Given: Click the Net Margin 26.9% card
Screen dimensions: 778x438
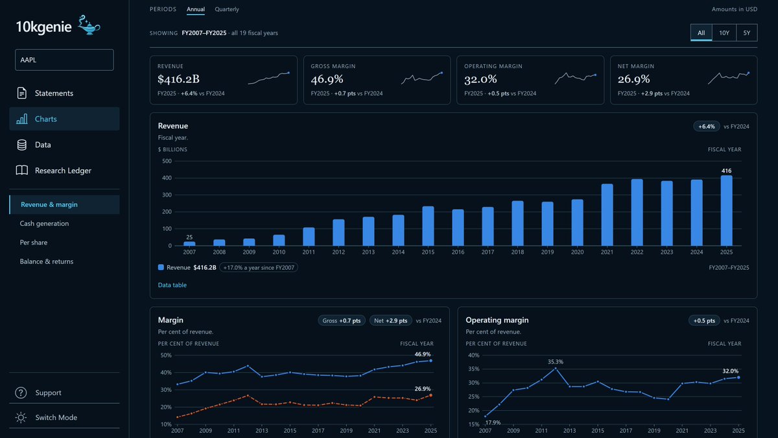Looking at the screenshot, I should point(683,80).
